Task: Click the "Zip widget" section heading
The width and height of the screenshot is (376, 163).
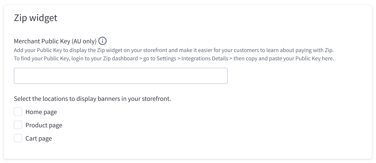Action: click(x=36, y=18)
